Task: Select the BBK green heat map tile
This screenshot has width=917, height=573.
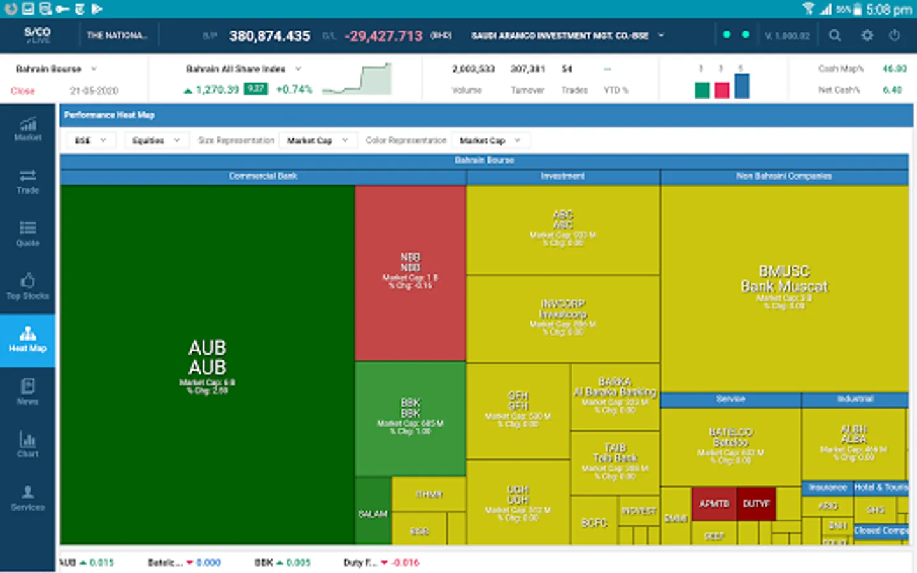Action: pos(410,418)
